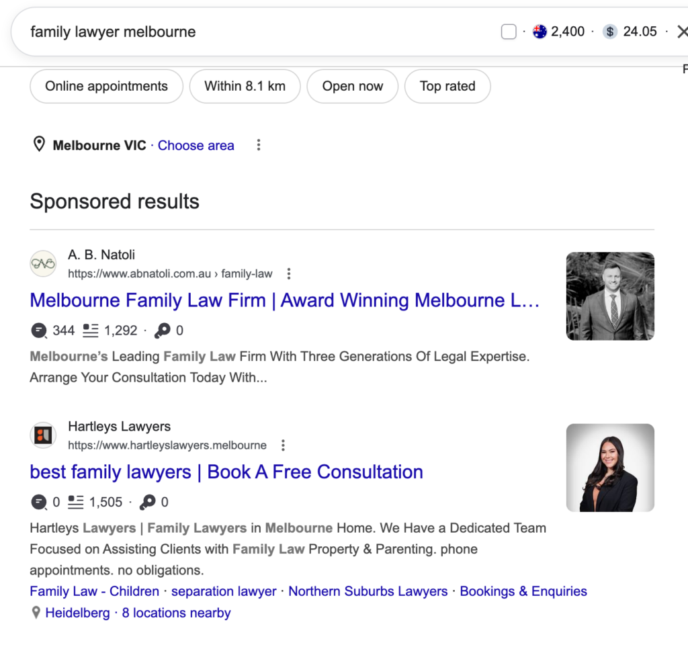Clear the search with the X icon
The image size is (688, 649).
tap(683, 32)
